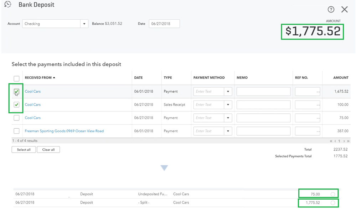This screenshot has width=356, height=216.
Task: Select the radio circle beside 1,775.52 deposit
Action: (x=332, y=202)
